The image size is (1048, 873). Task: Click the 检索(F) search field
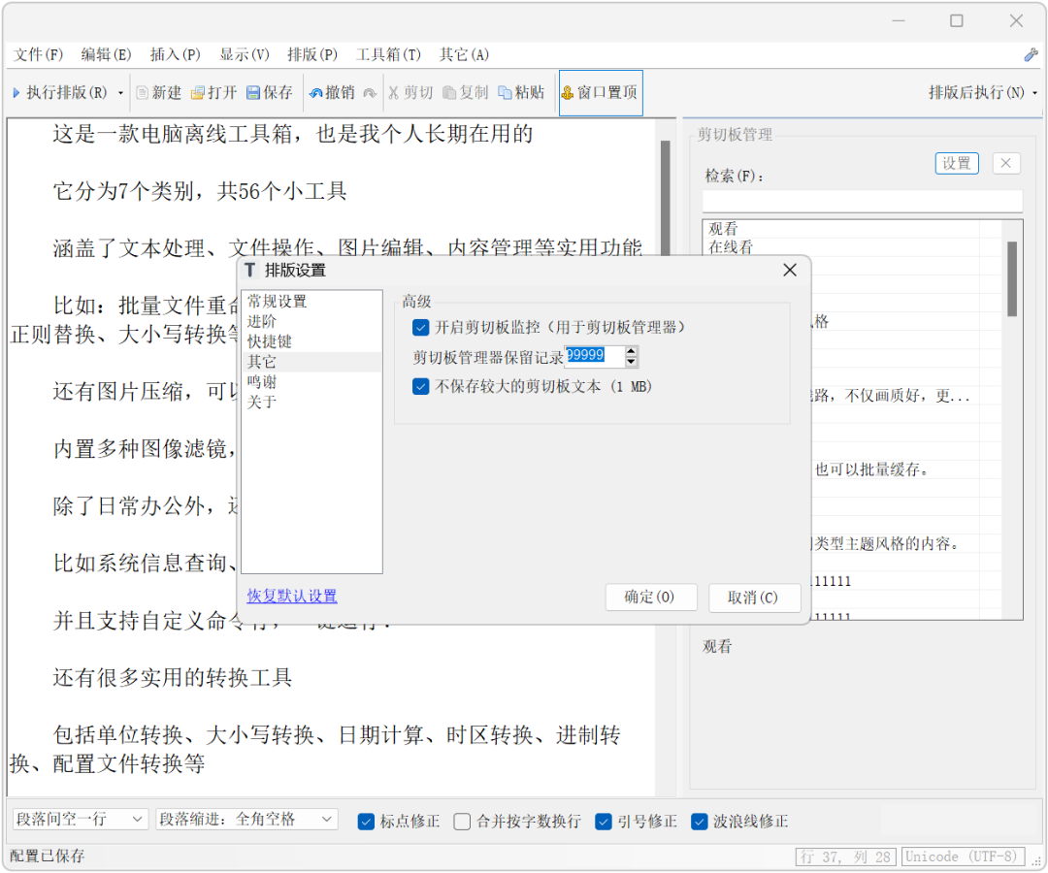(863, 201)
